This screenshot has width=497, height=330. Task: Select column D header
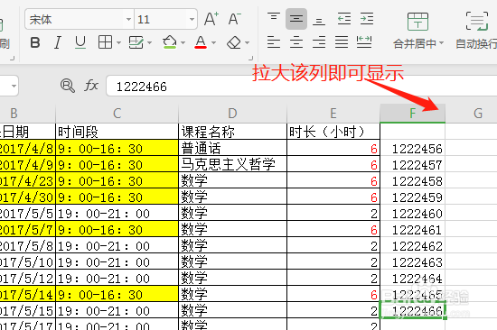pyautogui.click(x=232, y=114)
